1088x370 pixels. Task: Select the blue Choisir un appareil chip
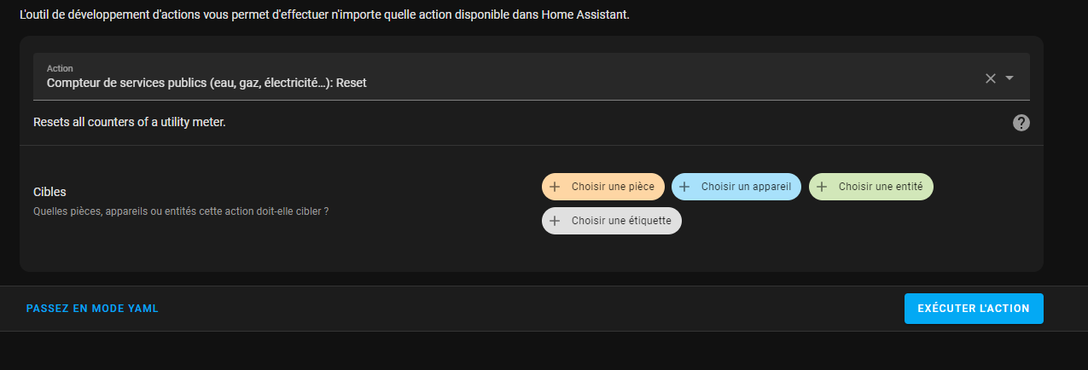coord(736,187)
